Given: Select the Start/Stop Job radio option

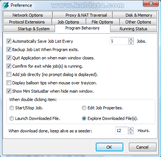Looking at the screenshot, I should pos(12,108).
